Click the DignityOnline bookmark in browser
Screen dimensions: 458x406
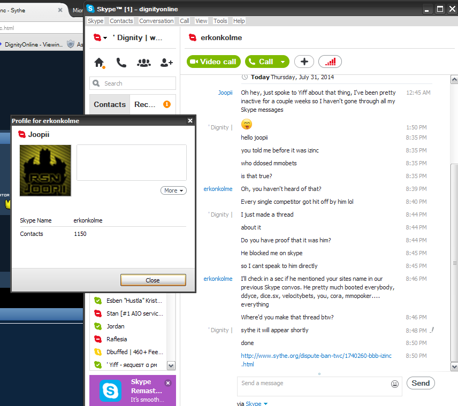click(x=31, y=44)
